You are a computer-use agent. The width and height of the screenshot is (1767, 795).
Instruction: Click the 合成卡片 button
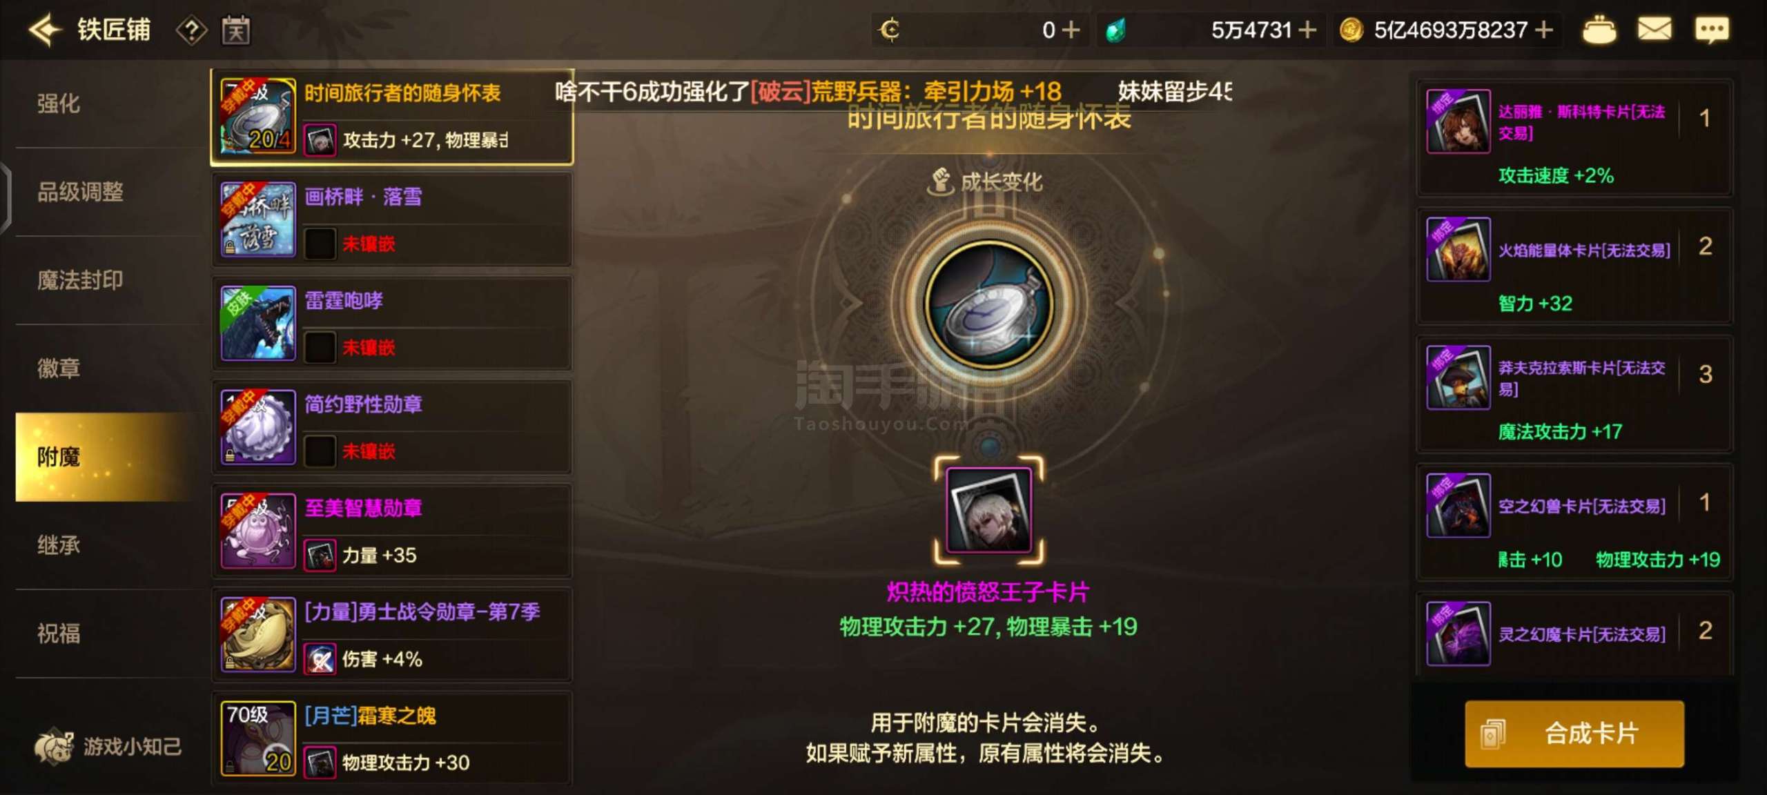click(1574, 734)
